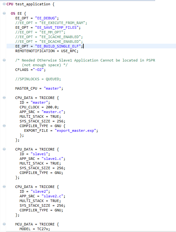Viewport: 176px width, 232px height.
Task: Click the line 'CFLAGS ="-O2";'
Action: [30, 70]
